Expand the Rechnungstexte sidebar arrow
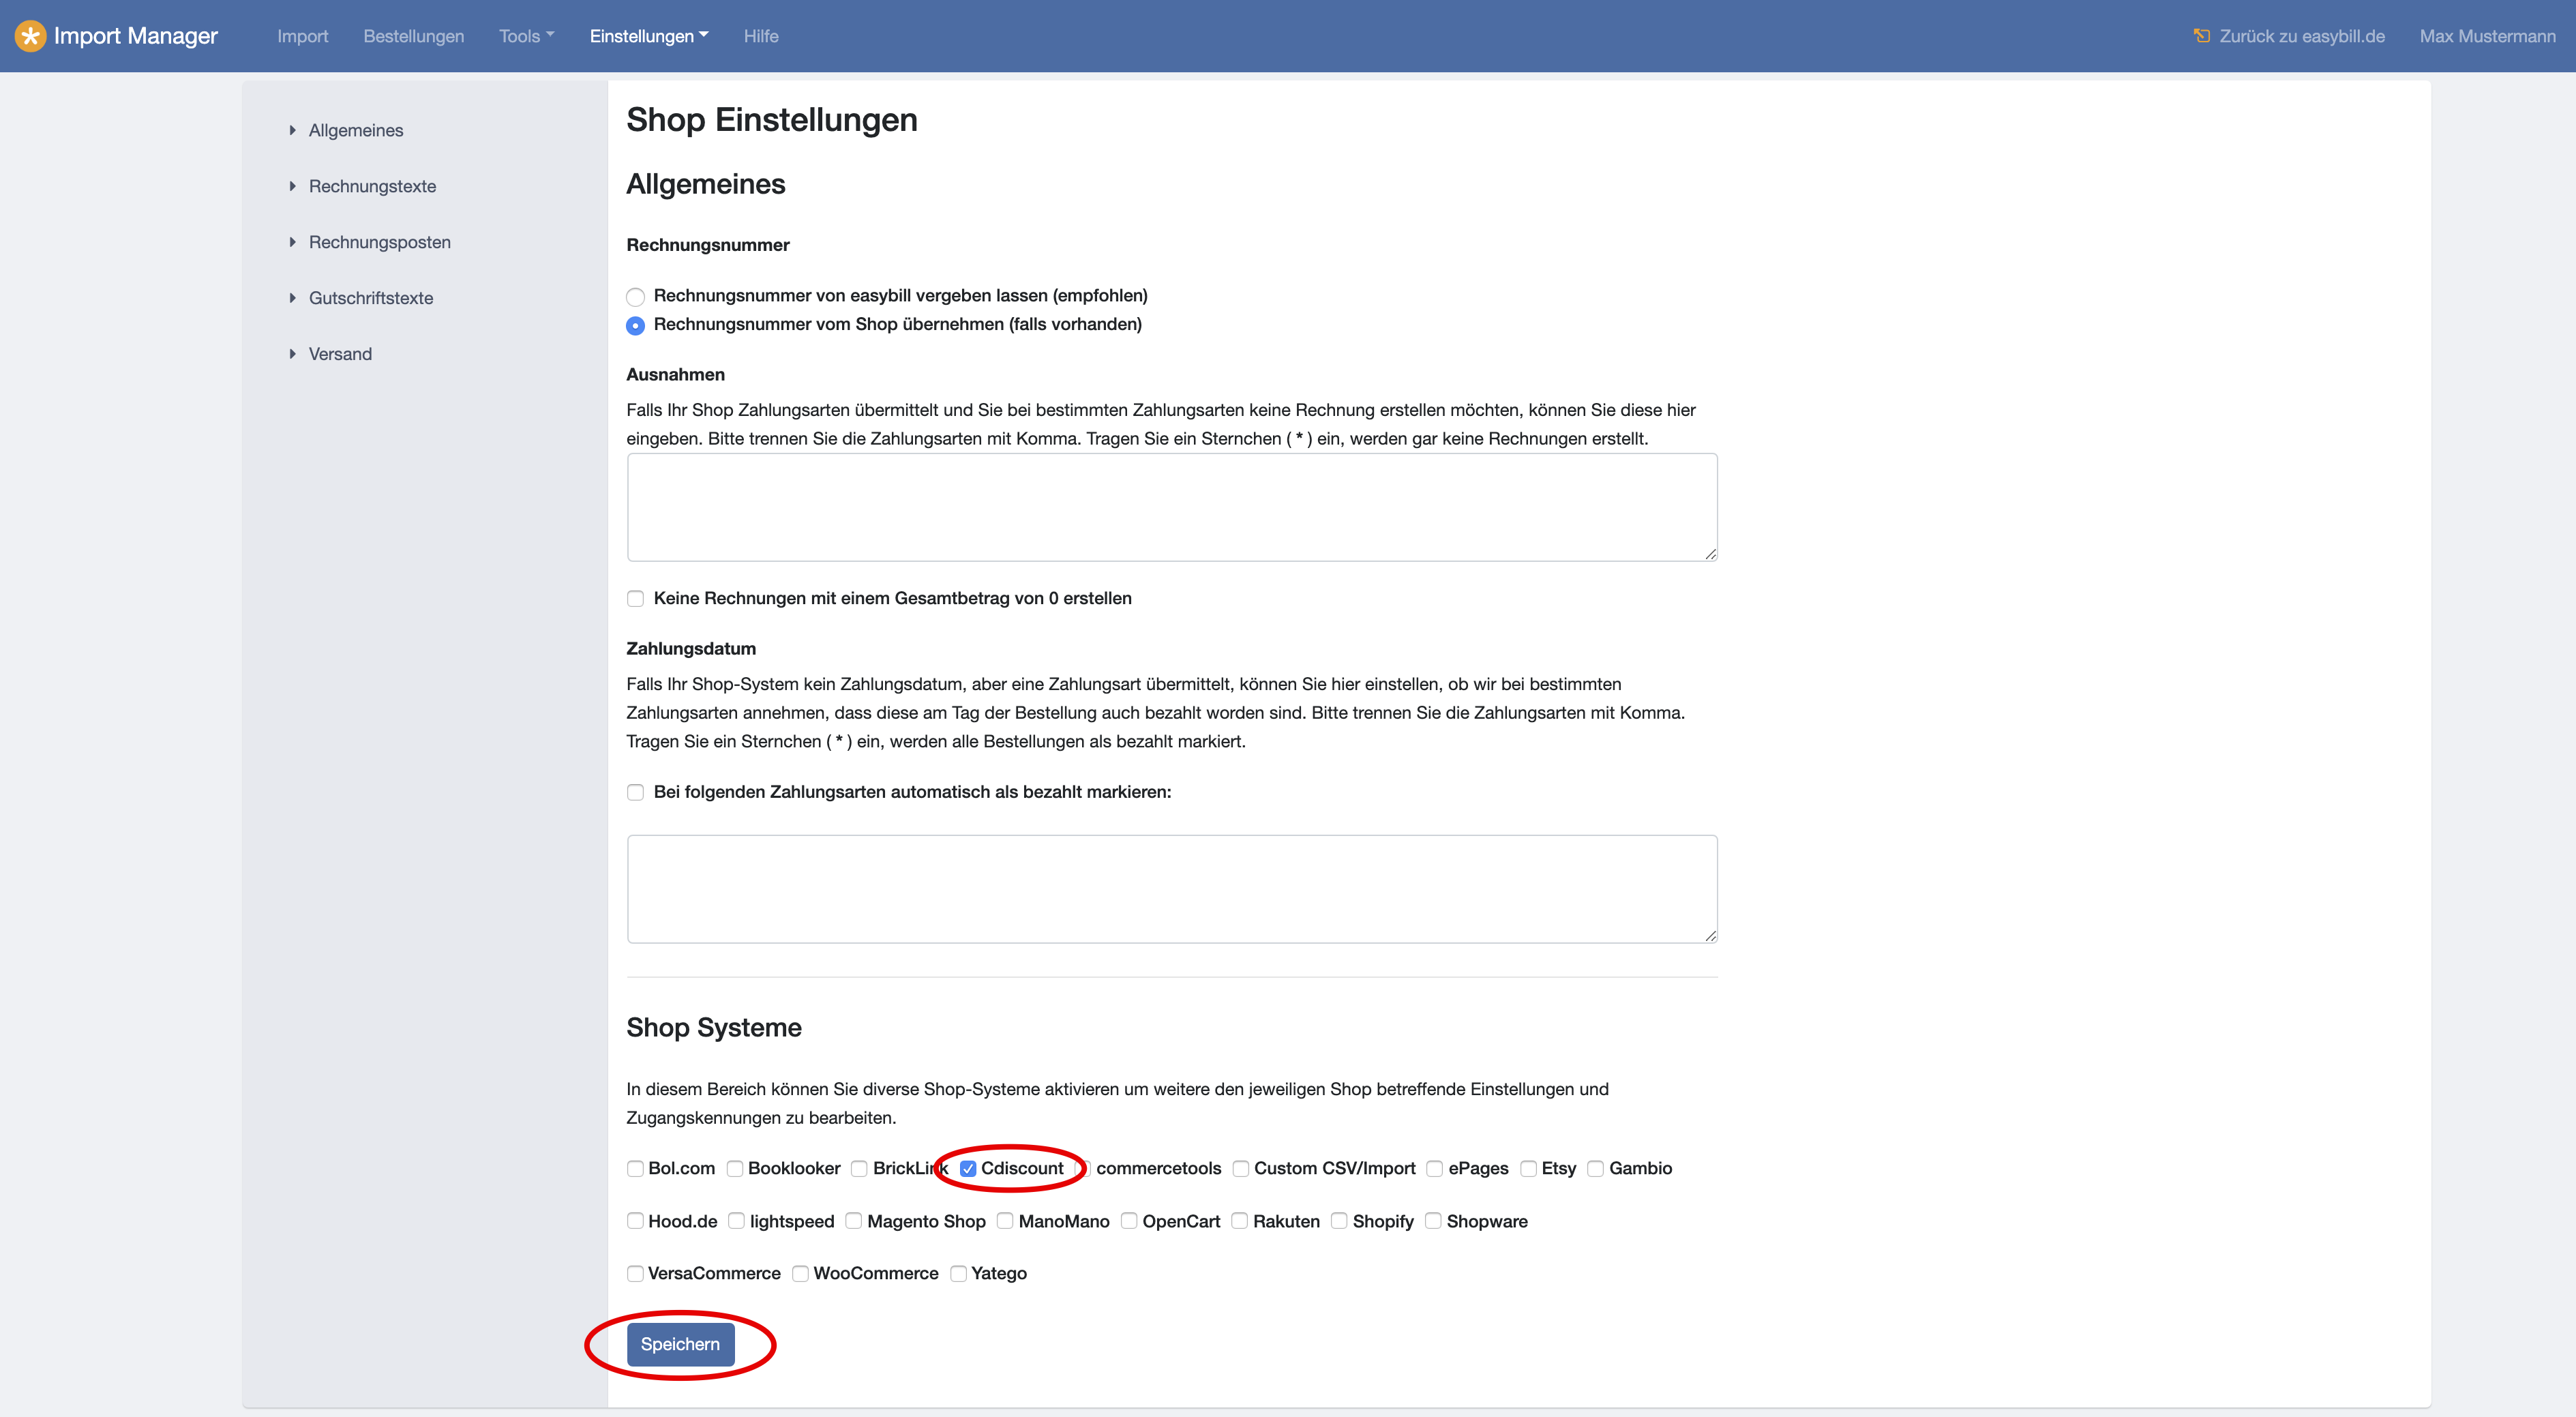The width and height of the screenshot is (2576, 1417). 292,186
